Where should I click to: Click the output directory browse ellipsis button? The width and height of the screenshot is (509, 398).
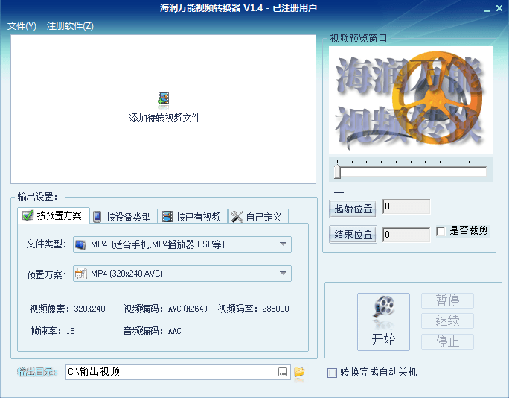click(283, 373)
